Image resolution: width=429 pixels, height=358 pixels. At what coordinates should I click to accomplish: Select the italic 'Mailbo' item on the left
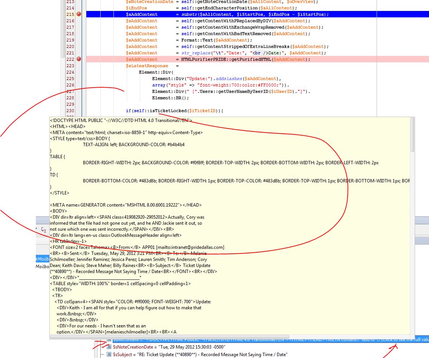[42, 267]
